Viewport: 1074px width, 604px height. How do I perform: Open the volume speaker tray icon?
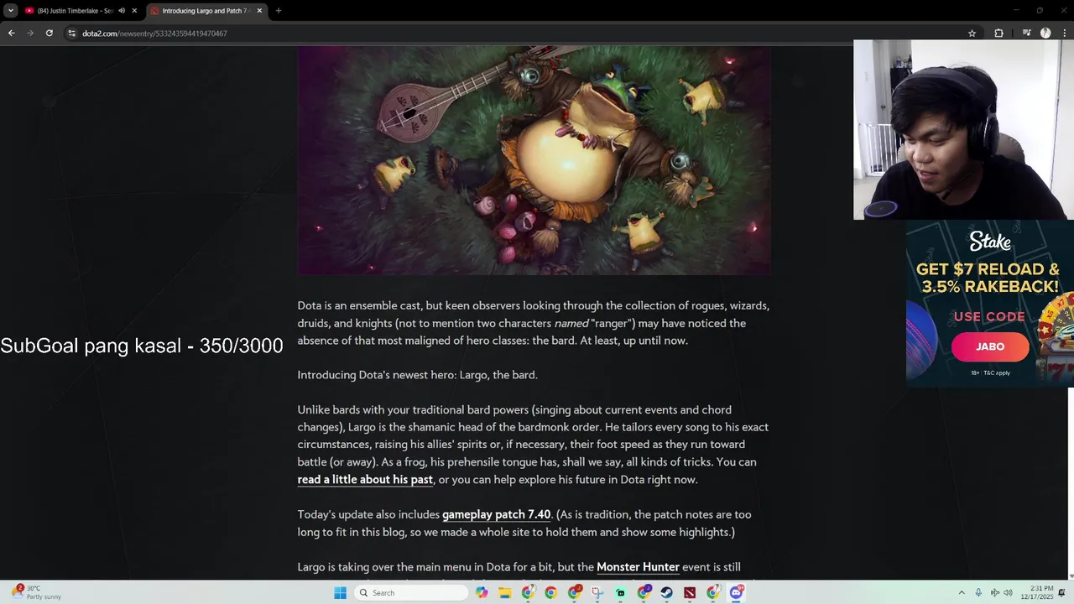coord(1008,593)
